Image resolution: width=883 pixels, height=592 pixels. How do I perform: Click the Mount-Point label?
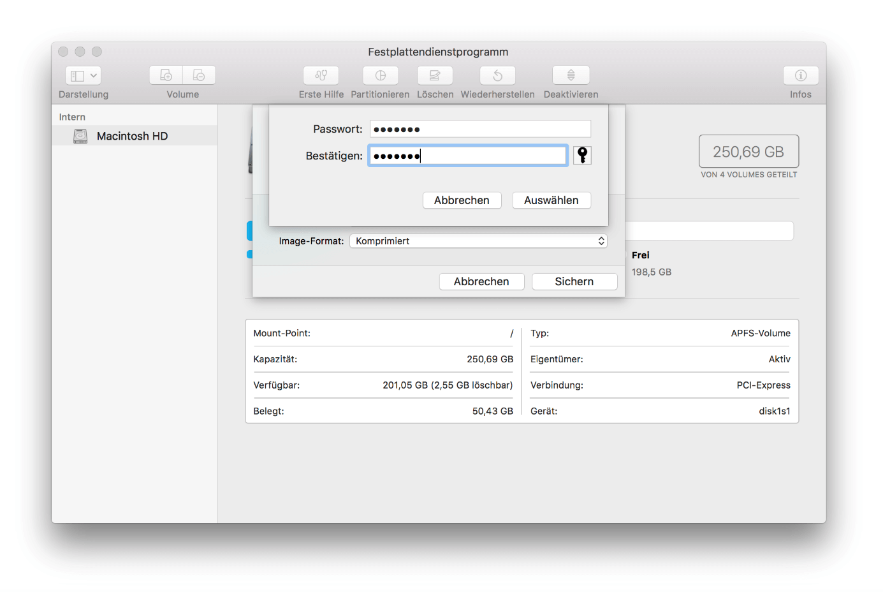tap(282, 333)
